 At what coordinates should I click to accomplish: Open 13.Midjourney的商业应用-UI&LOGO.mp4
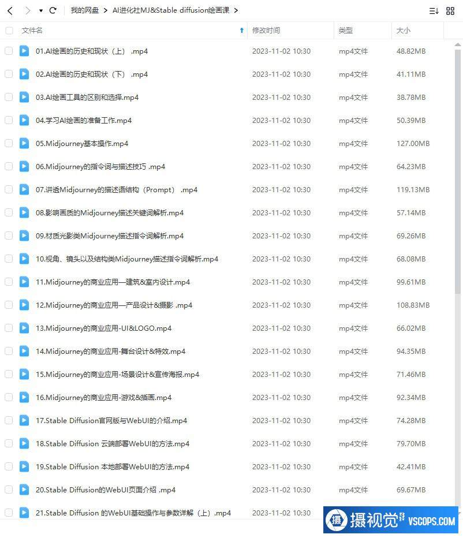103,328
